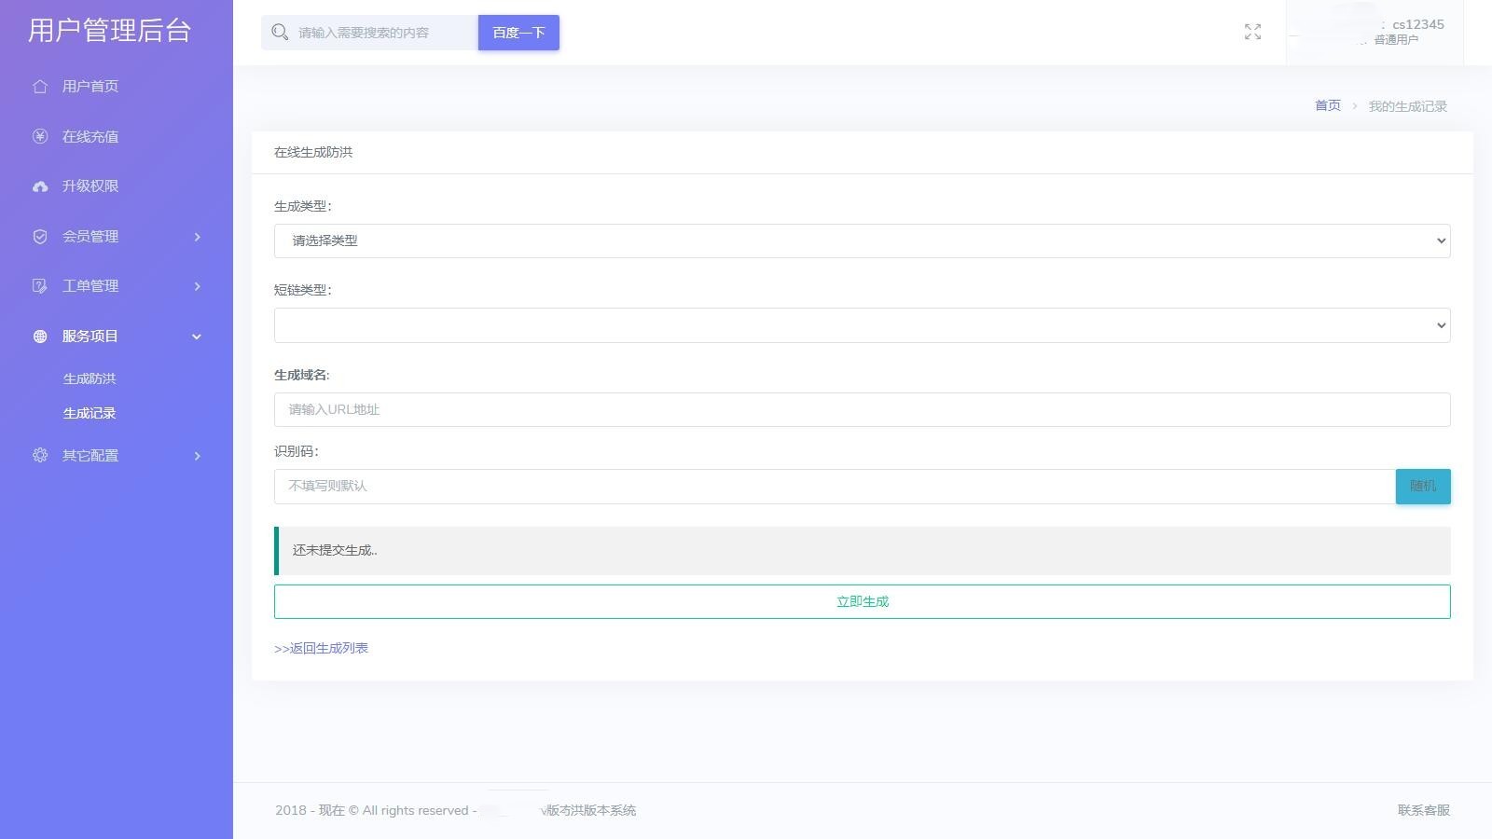Click the gear icon beside 其它配置
Screen dimensions: 1492x839
click(40, 456)
